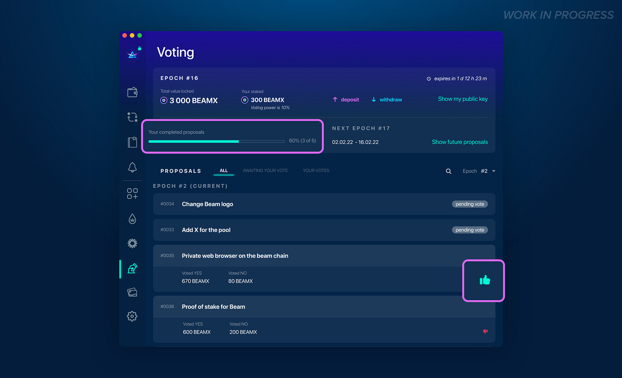Open the address book icon in the sidebar

pyautogui.click(x=132, y=142)
